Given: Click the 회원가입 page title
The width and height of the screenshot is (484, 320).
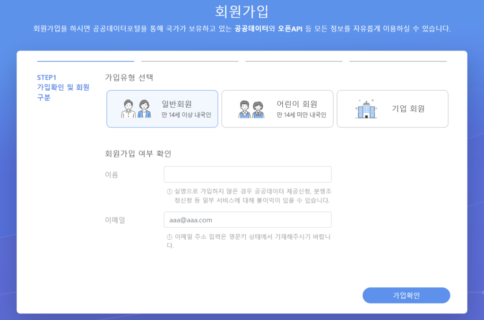Looking at the screenshot, I should [x=242, y=11].
